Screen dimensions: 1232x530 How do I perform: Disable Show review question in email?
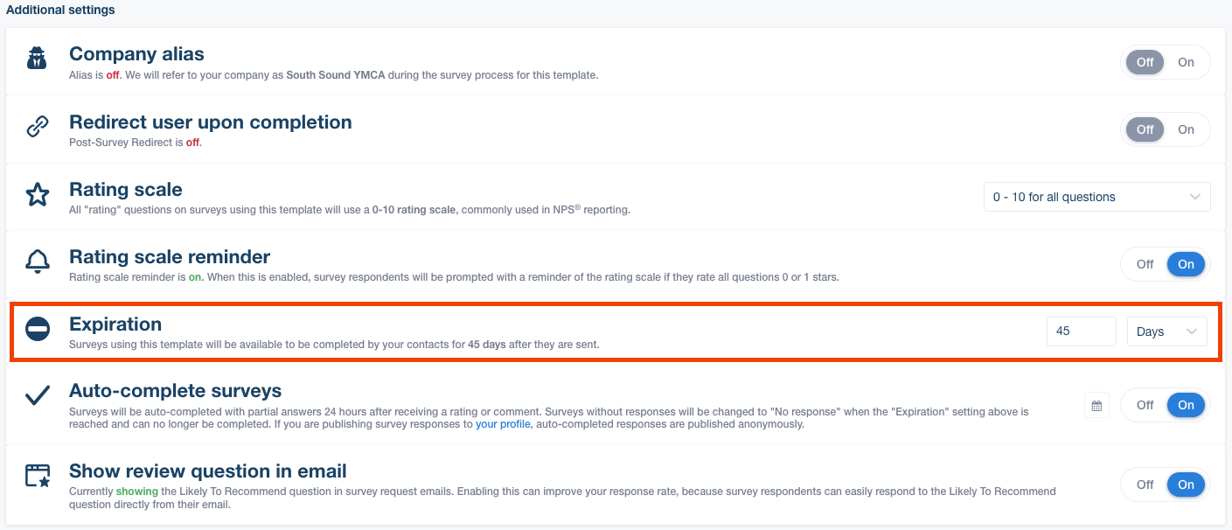click(1145, 485)
